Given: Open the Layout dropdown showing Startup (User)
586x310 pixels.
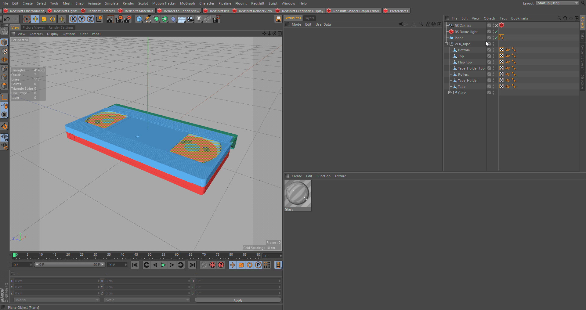Looking at the screenshot, I should pyautogui.click(x=557, y=3).
